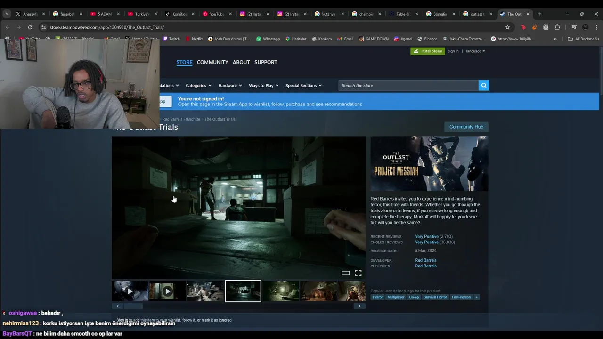This screenshot has width=603, height=339.
Task: Play the first trailer video thumbnail
Action: [x=130, y=291]
